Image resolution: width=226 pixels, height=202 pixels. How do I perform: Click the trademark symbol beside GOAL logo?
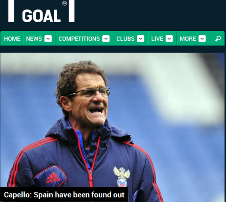[65, 3]
